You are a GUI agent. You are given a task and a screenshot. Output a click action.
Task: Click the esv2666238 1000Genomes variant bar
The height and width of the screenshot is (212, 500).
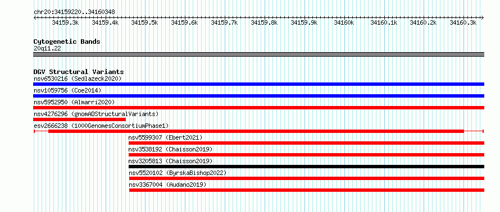tap(258, 131)
